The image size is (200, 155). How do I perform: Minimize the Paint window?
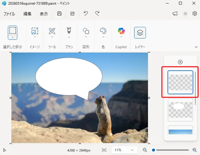click(x=167, y=3)
